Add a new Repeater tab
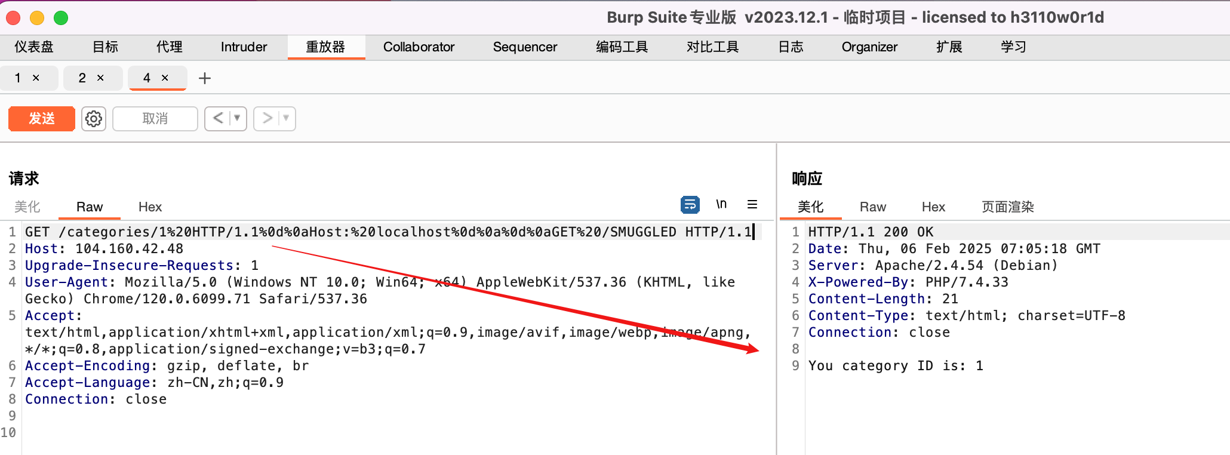This screenshot has width=1230, height=455. click(205, 78)
